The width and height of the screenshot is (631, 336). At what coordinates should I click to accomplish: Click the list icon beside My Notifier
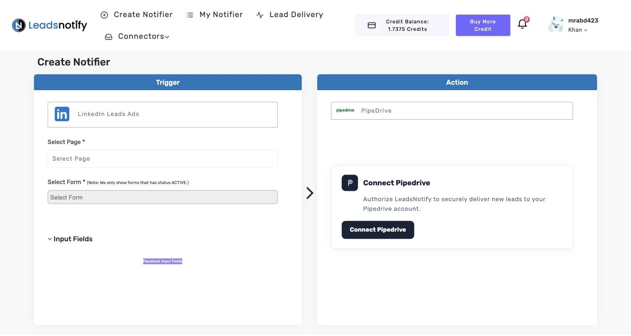190,15
